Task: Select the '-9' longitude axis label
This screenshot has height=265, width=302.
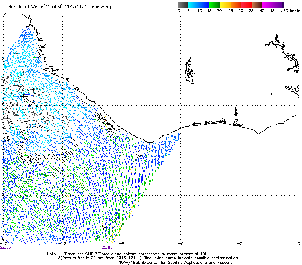Action: (x=122, y=243)
